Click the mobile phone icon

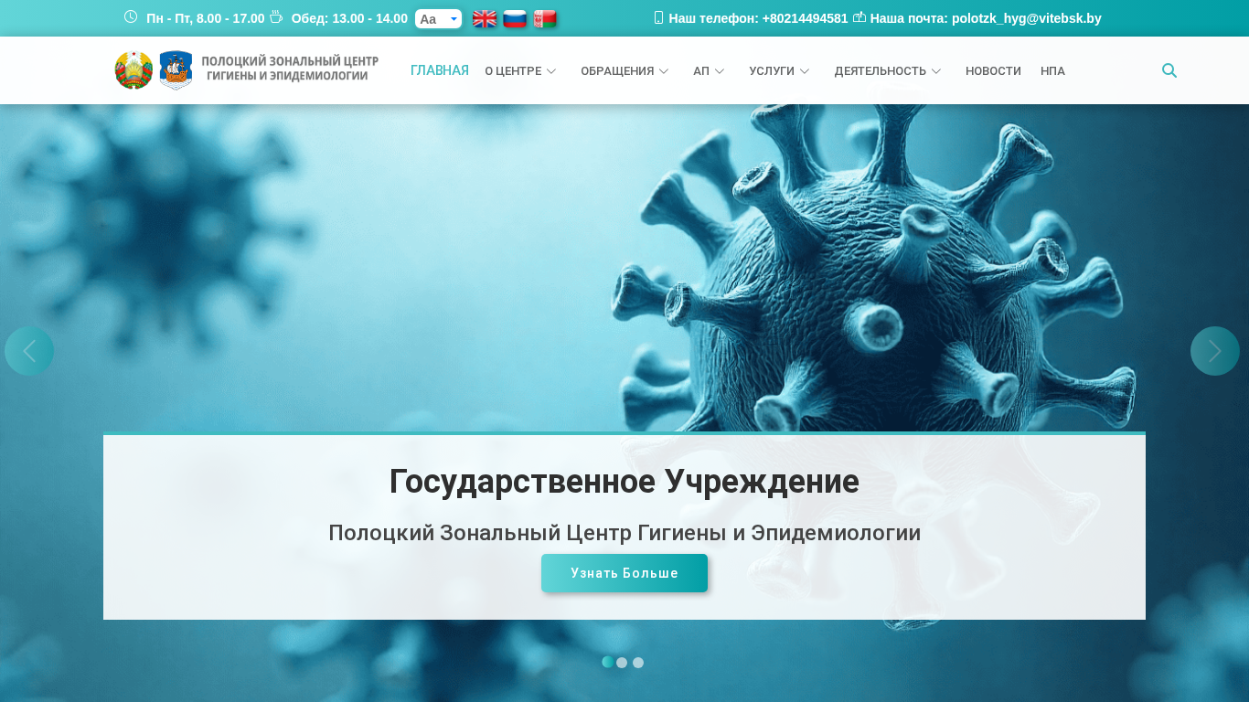658,17
